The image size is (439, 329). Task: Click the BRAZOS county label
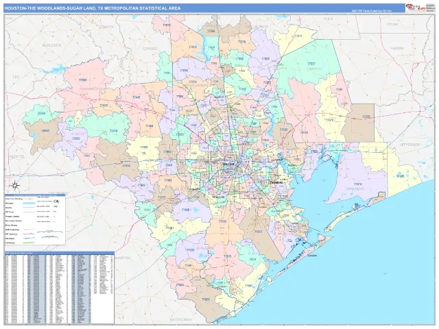pyautogui.click(x=106, y=27)
